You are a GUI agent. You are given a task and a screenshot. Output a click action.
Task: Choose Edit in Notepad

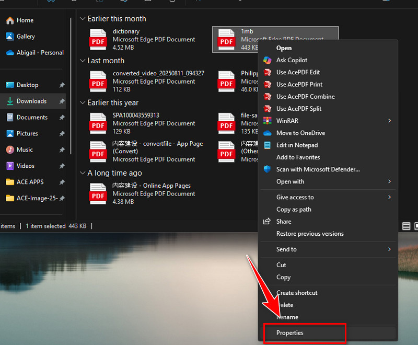point(328,145)
